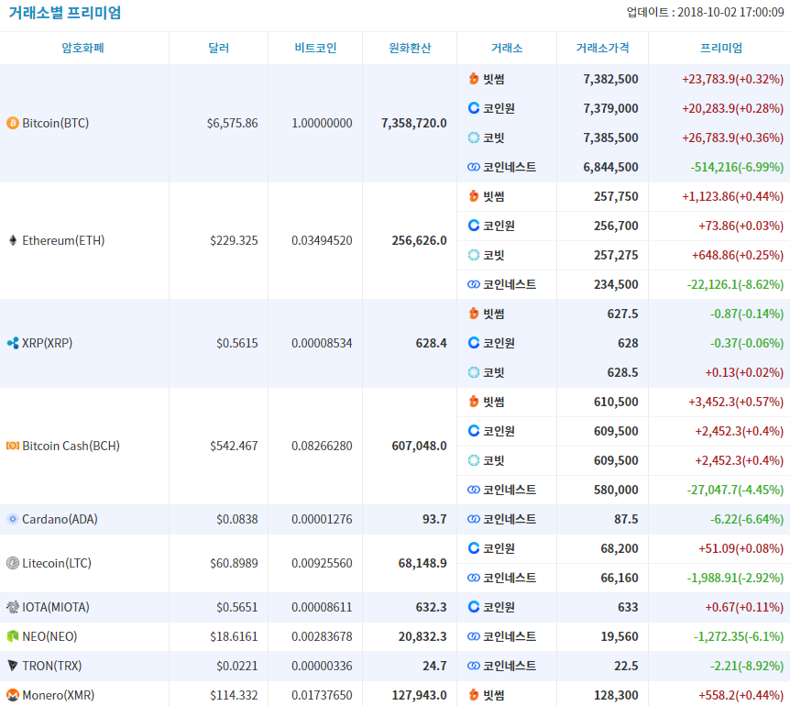Image resolution: width=790 pixels, height=706 pixels.
Task: Open the NEO(NEO) name link
Action: (49, 636)
